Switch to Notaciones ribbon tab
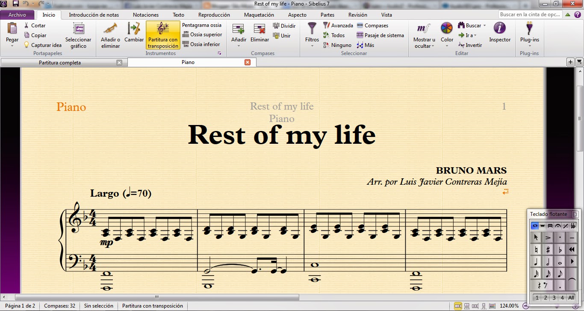Image resolution: width=584 pixels, height=311 pixels. tap(146, 15)
